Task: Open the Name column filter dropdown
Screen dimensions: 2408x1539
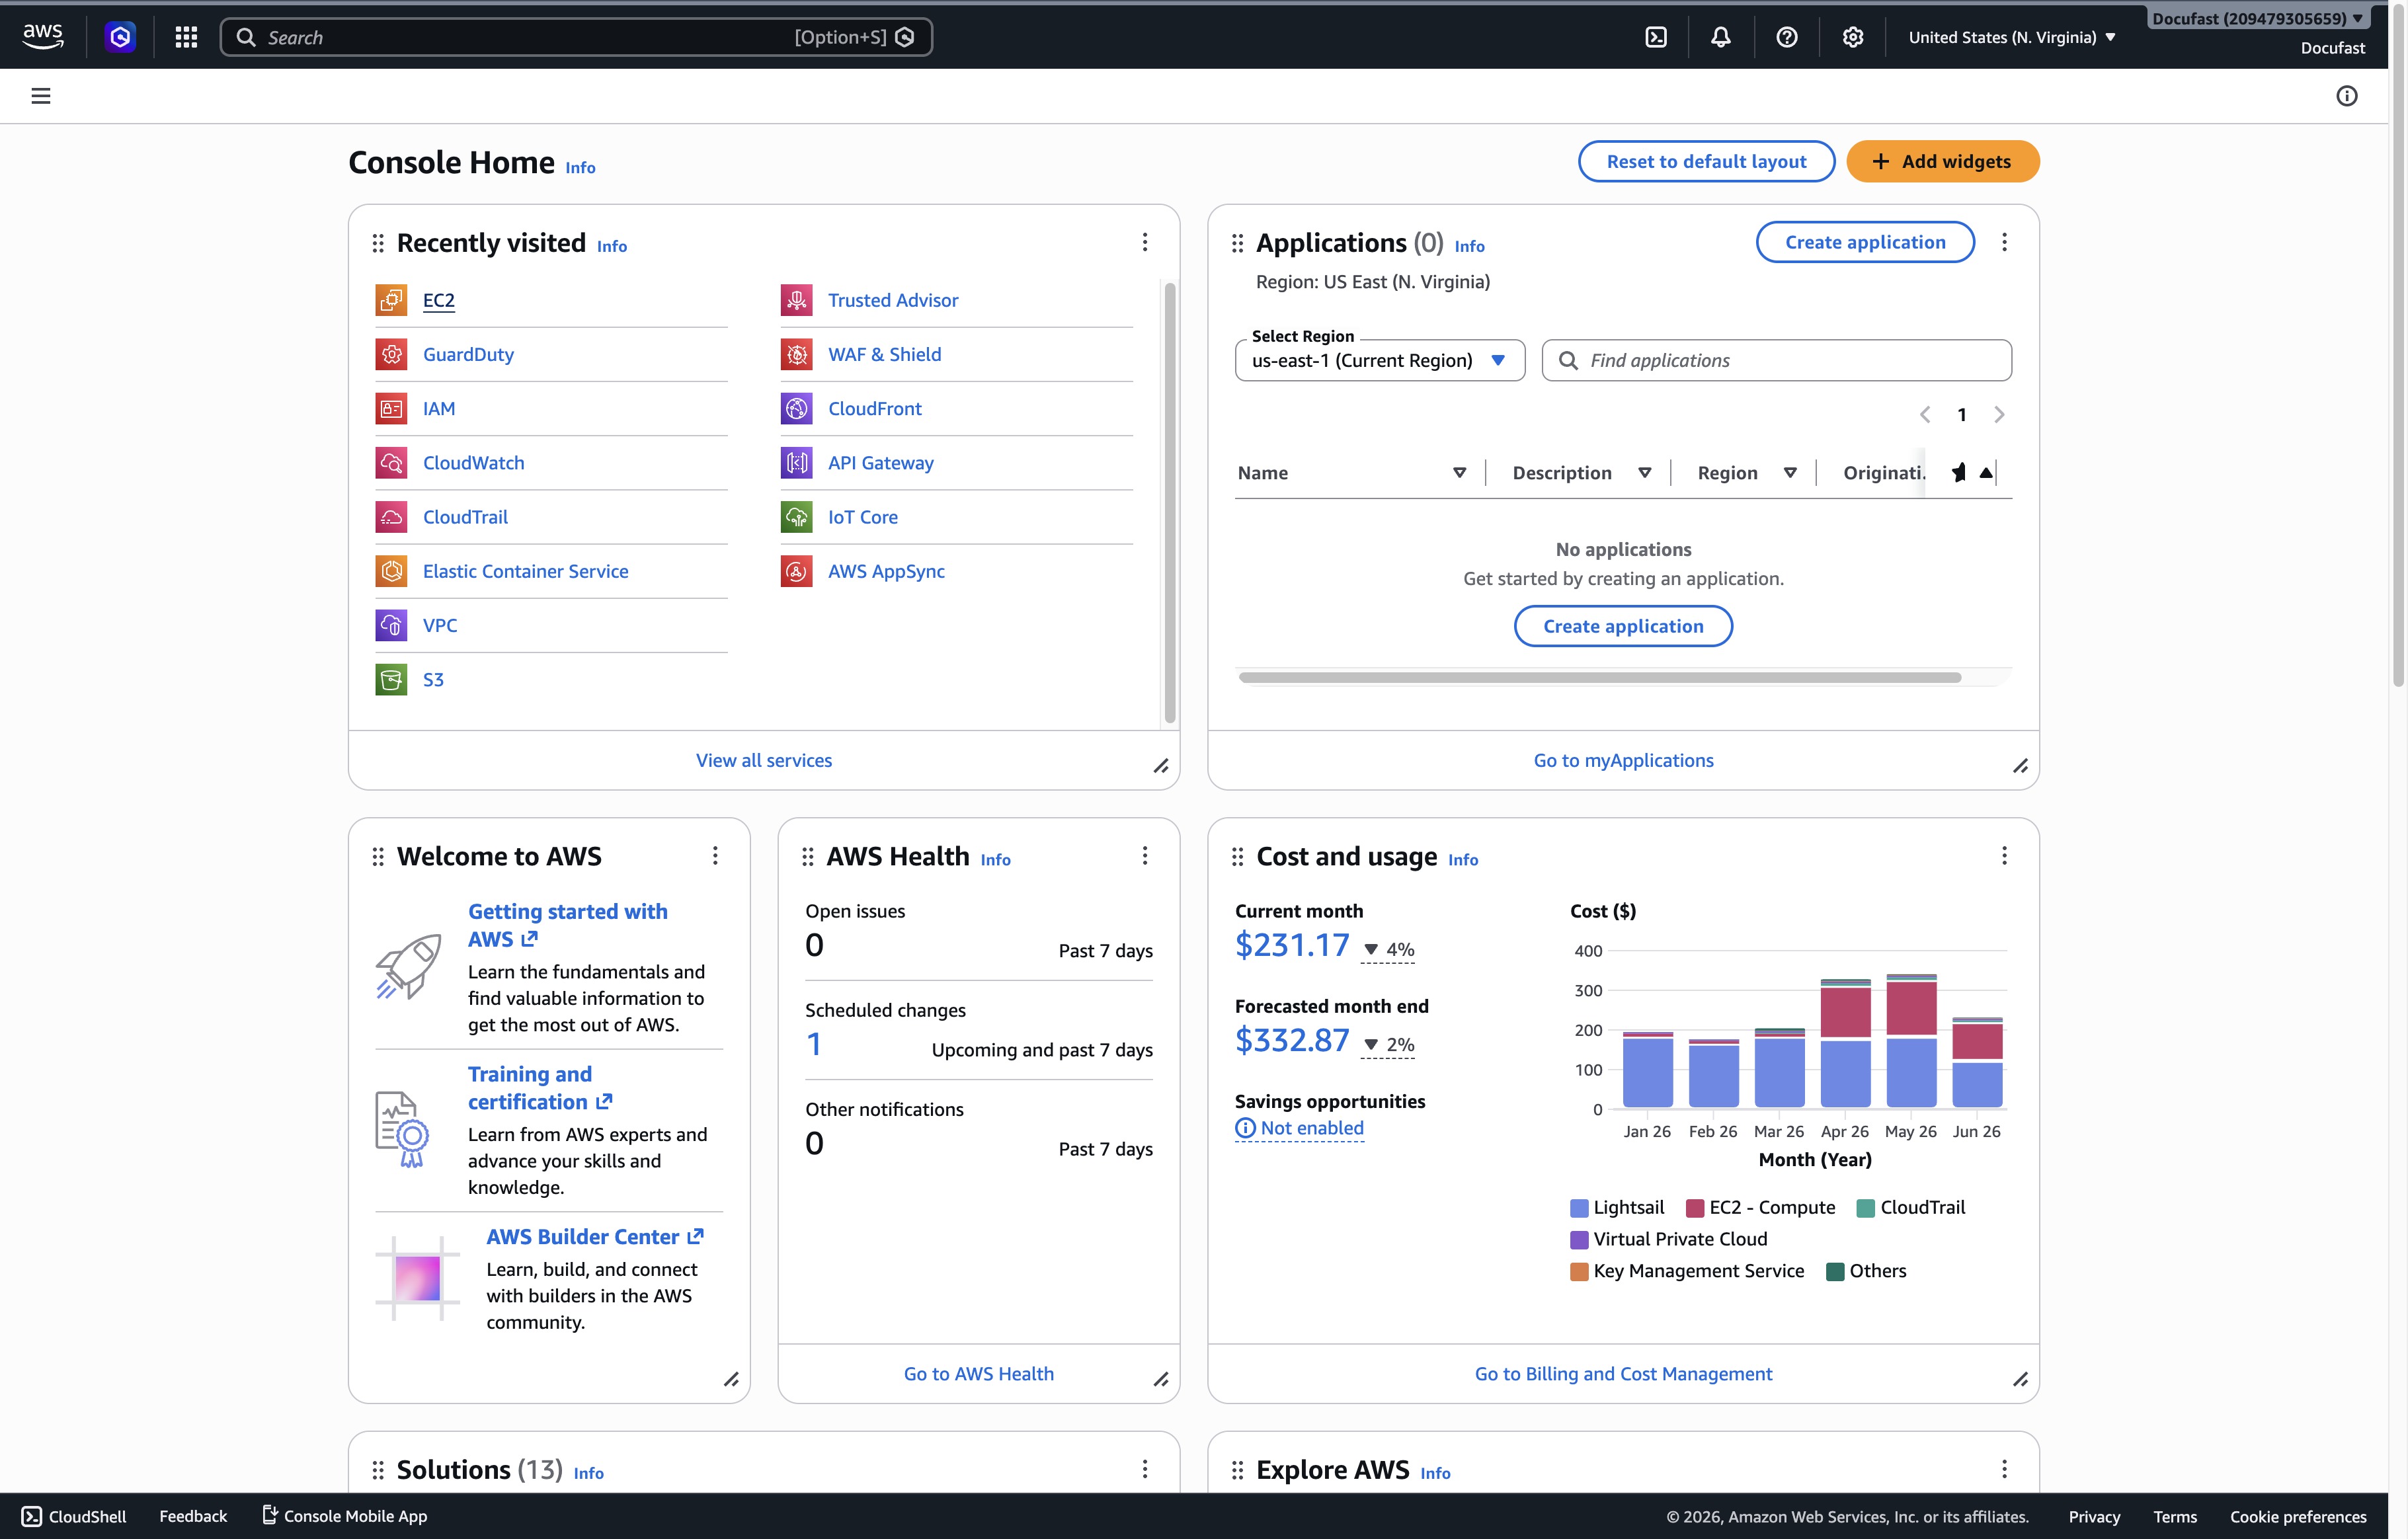Action: pyautogui.click(x=1459, y=473)
